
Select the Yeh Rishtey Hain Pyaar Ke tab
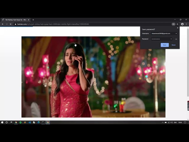pos(16,20)
